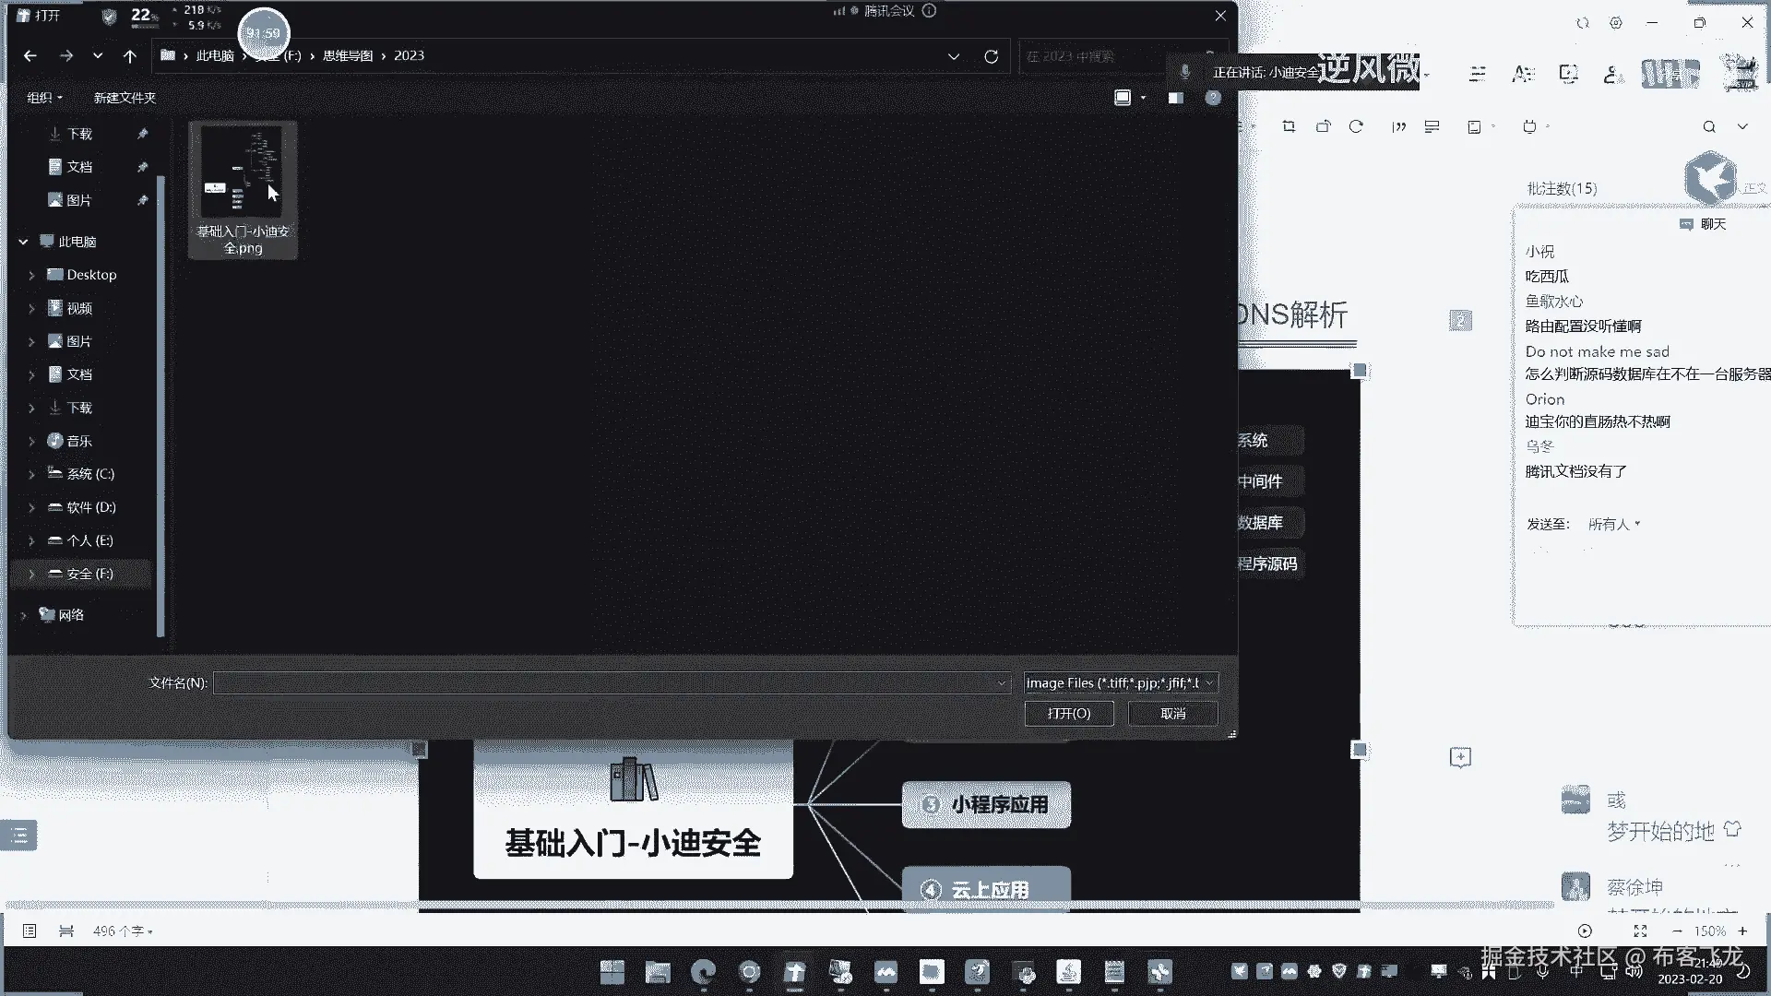1771x996 pixels.
Task: Click the 取消 button
Action: 1172,713
